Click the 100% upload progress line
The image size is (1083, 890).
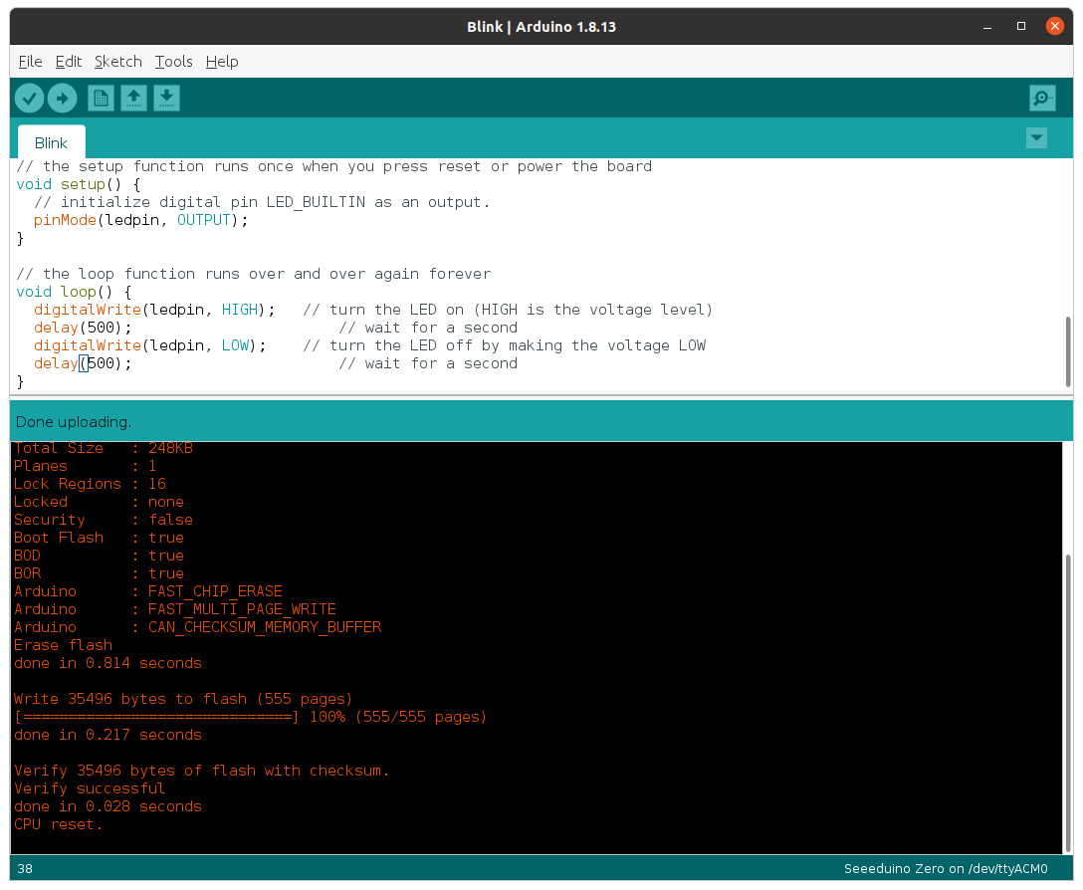(x=250, y=717)
